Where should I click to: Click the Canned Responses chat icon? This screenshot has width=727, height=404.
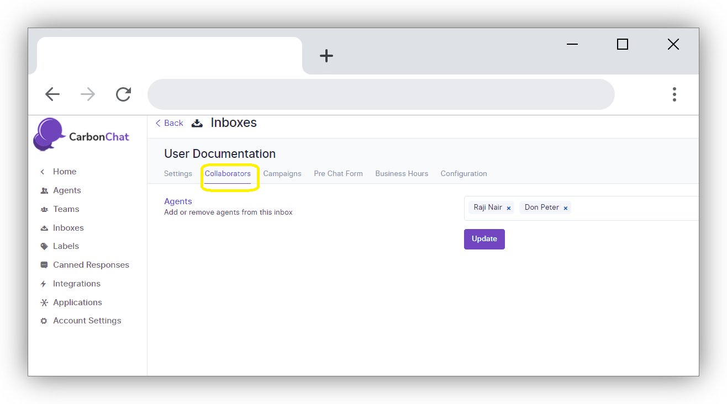(x=44, y=265)
